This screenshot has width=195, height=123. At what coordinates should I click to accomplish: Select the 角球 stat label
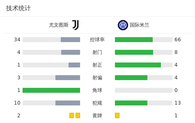[97, 90]
